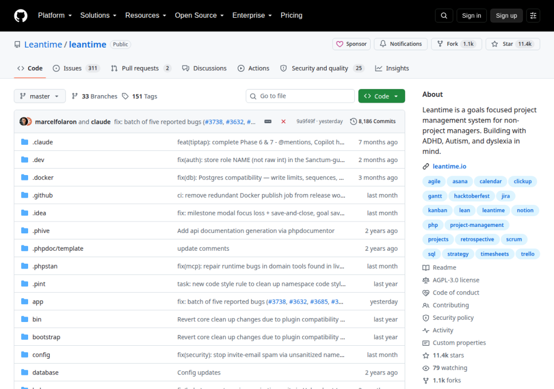
Task: Expand the Solutions menu
Action: coord(98,16)
